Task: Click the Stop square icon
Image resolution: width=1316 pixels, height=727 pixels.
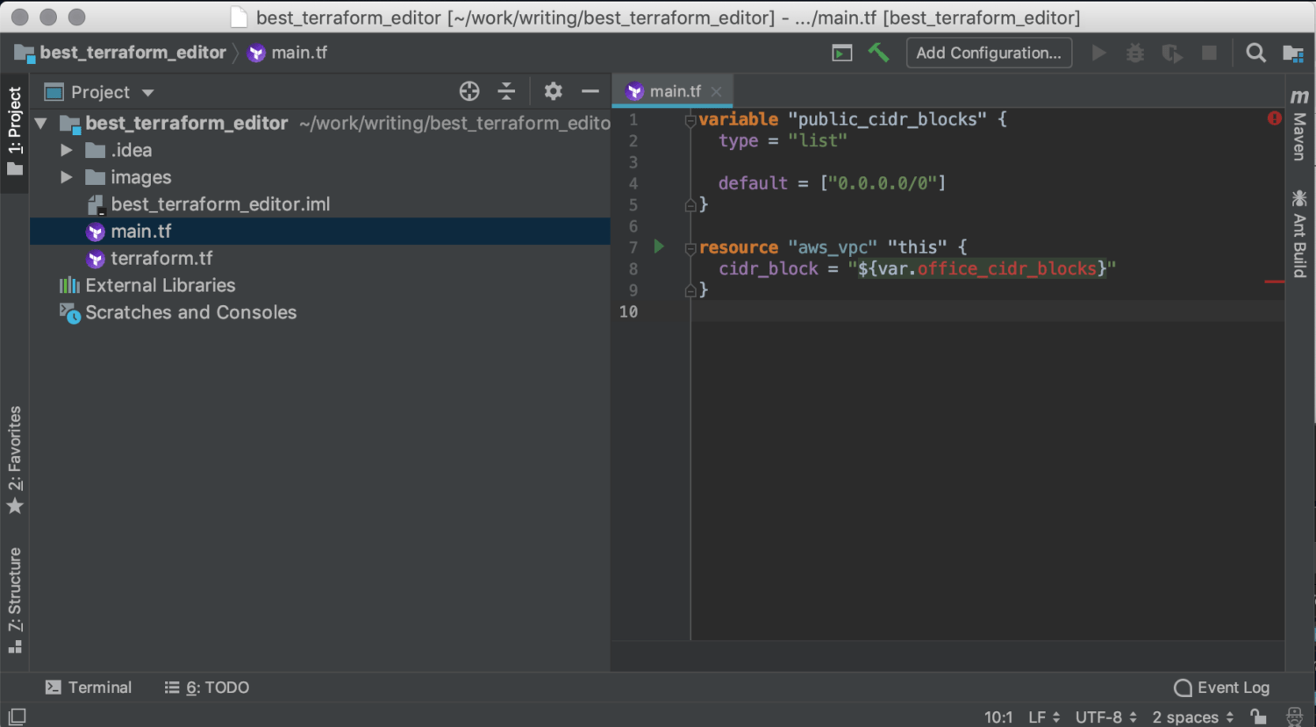Action: (1209, 53)
